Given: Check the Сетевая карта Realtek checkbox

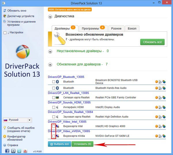Looking at the screenshot, I should click(x=54, y=98).
